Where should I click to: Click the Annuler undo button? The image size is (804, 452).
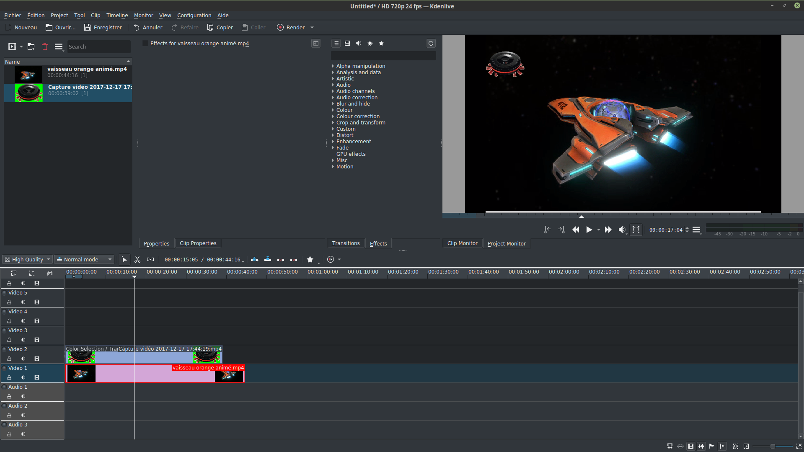[148, 28]
